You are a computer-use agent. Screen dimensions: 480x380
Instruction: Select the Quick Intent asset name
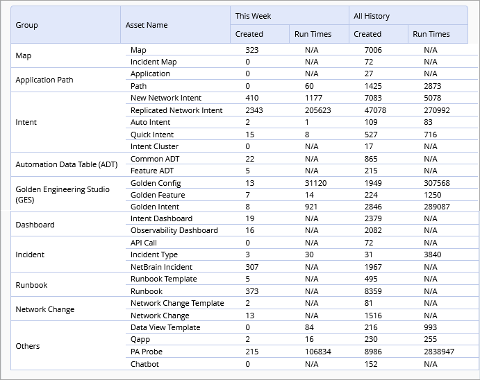coord(152,135)
